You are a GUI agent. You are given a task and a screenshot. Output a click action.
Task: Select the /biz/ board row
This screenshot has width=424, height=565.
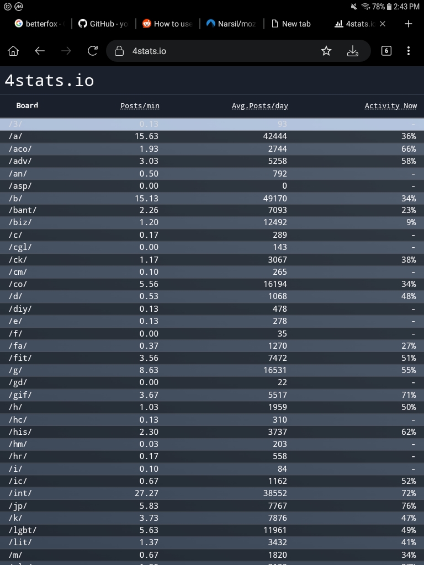[212, 222]
